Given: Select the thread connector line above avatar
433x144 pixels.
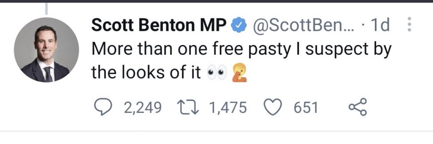Looking at the screenshot, I should pyautogui.click(x=46, y=8).
